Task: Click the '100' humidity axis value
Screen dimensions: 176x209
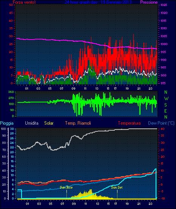Action: coord(3,129)
